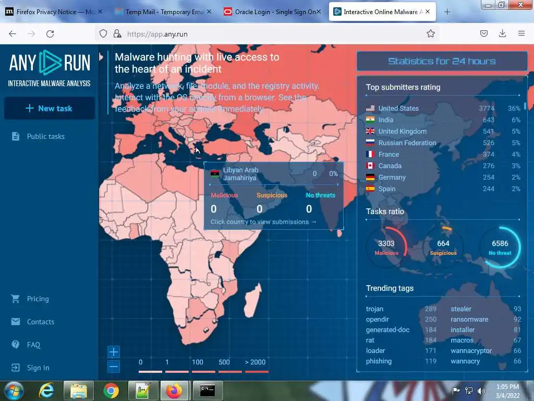The image size is (534, 401).
Task: Click the tracking protection shield icon
Action: pos(103,33)
